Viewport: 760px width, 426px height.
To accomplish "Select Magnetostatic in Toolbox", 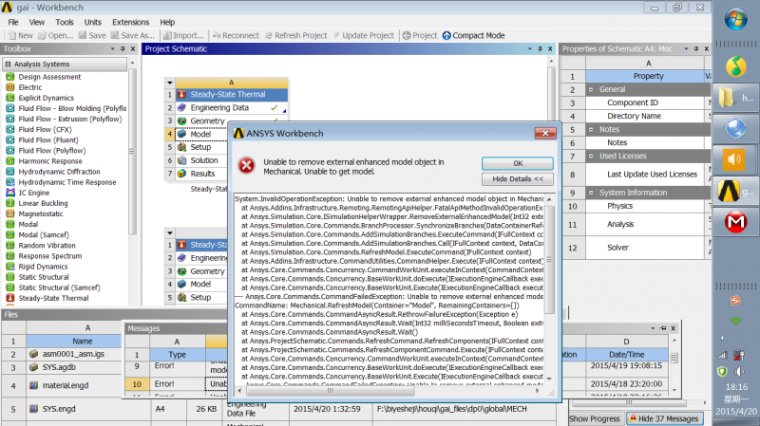I will coord(40,214).
